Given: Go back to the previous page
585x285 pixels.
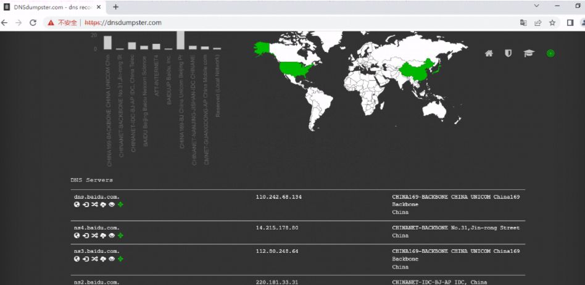Looking at the screenshot, I should click(4, 23).
